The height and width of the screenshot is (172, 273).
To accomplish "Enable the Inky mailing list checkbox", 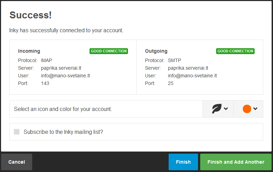I will [17, 132].
